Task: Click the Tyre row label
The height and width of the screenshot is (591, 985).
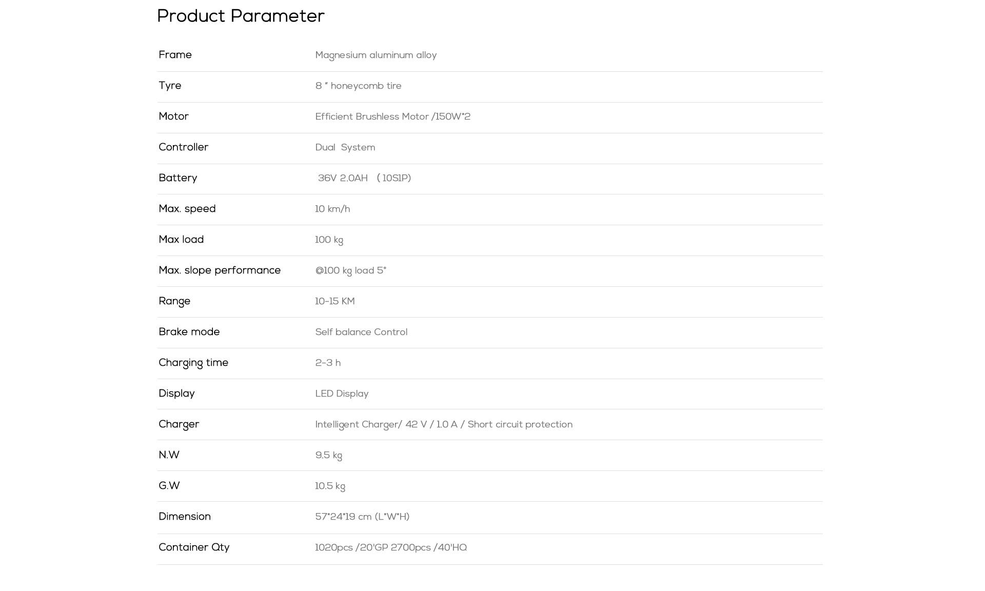Action: [170, 86]
